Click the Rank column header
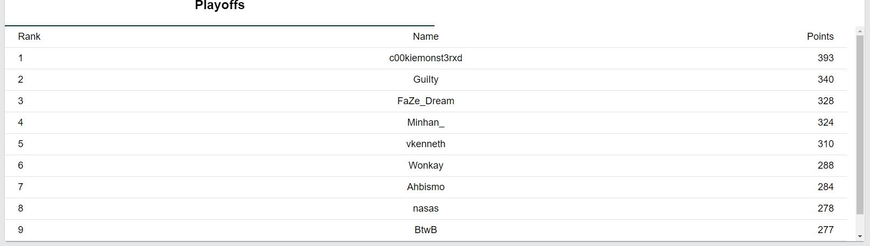The image size is (870, 246). click(x=29, y=37)
